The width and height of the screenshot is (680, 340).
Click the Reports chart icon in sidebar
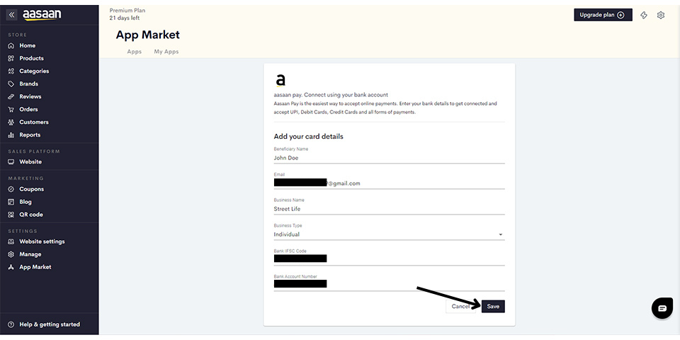11,135
